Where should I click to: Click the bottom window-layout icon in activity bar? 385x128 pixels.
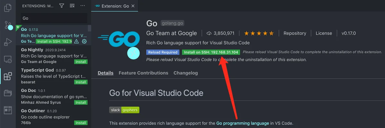tap(8, 110)
